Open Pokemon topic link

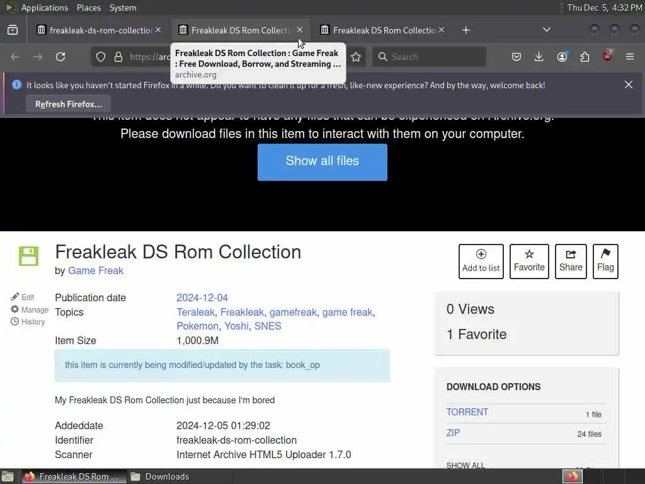coord(197,326)
